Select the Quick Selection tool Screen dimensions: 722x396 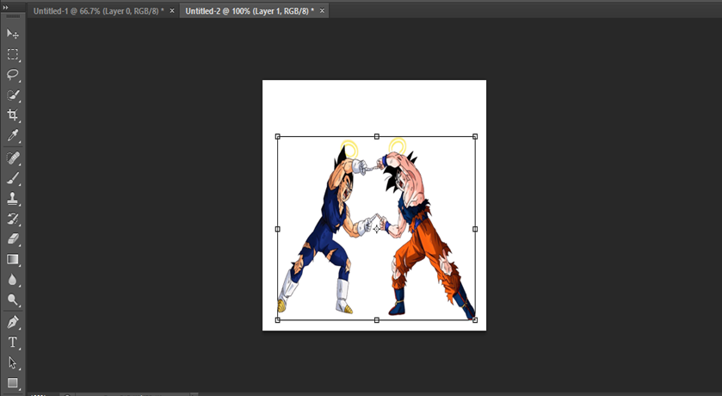coord(12,95)
